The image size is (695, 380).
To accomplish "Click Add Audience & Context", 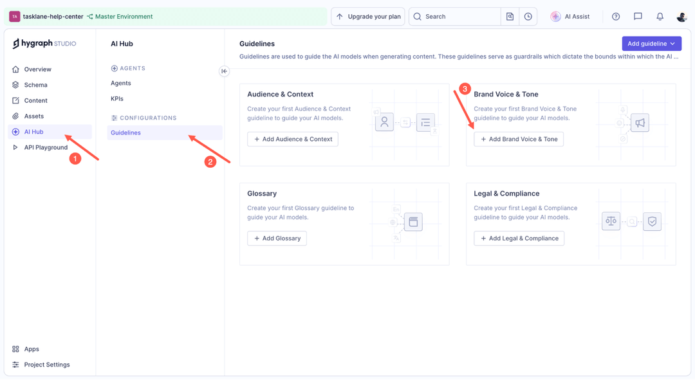I will click(293, 139).
